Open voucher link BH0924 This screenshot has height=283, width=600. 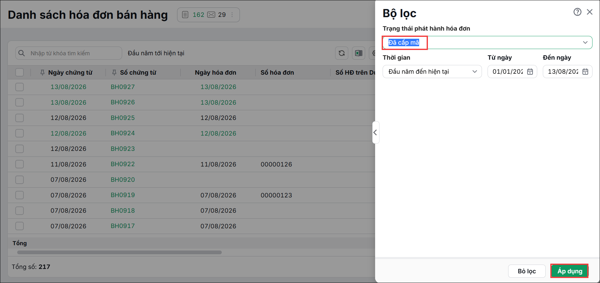click(123, 133)
